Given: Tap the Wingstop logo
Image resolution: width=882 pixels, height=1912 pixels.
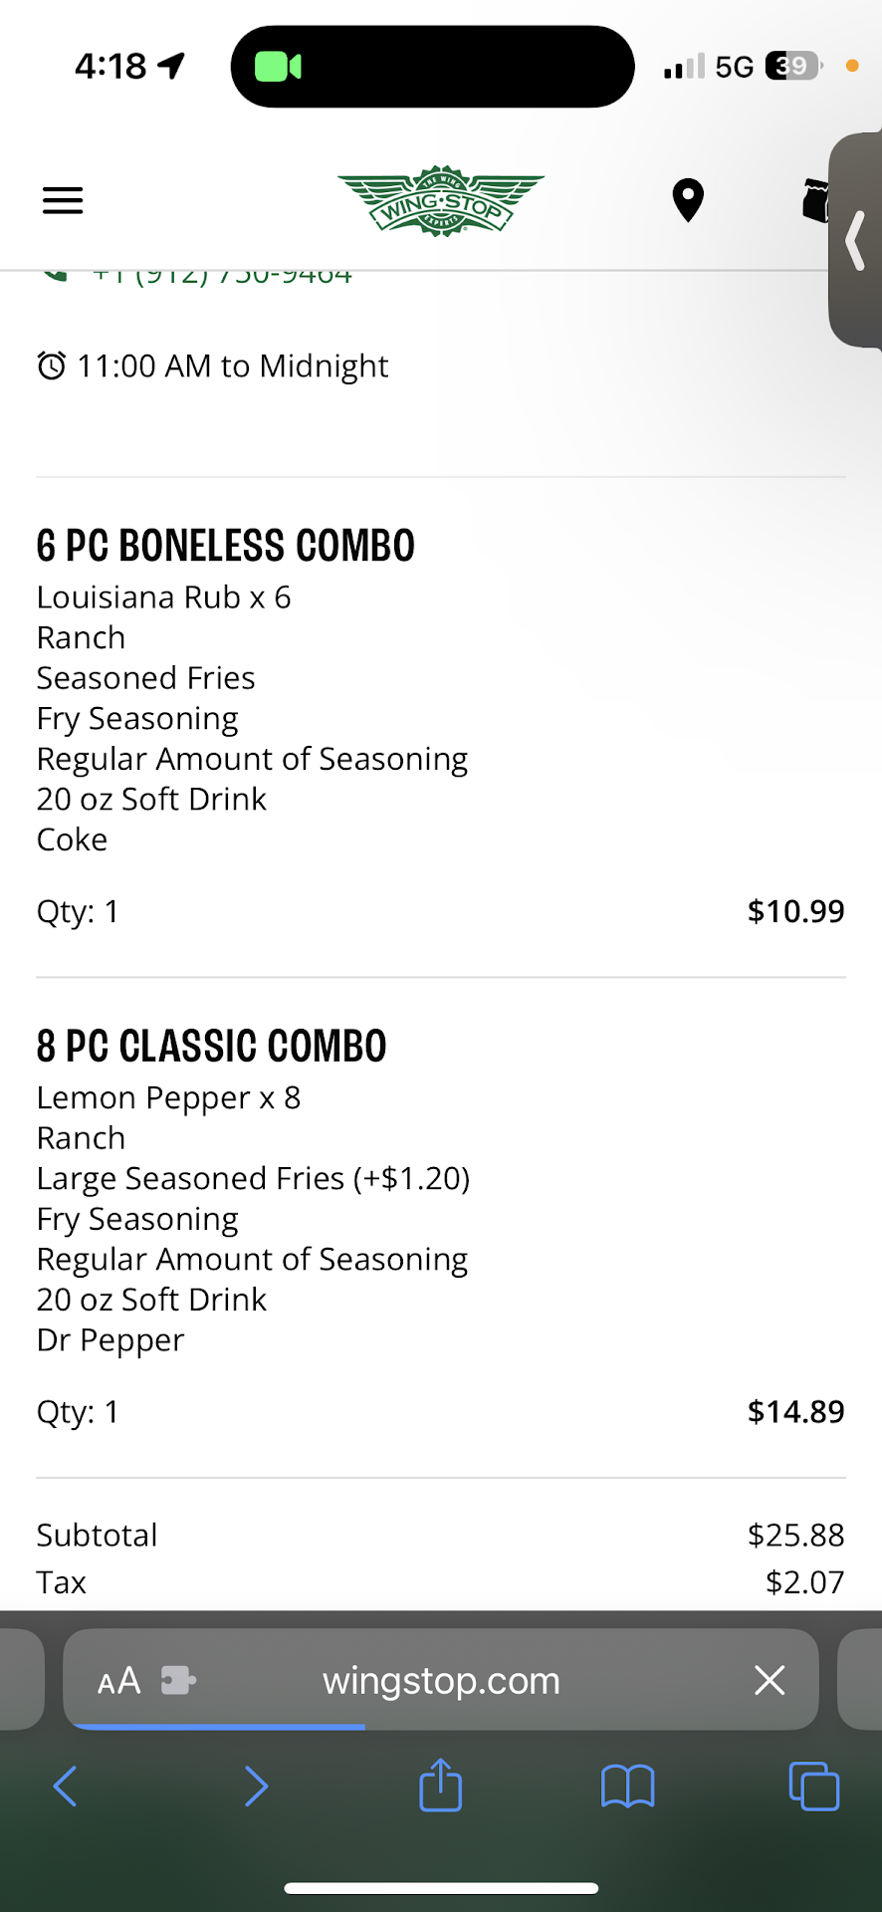Looking at the screenshot, I should click(441, 201).
